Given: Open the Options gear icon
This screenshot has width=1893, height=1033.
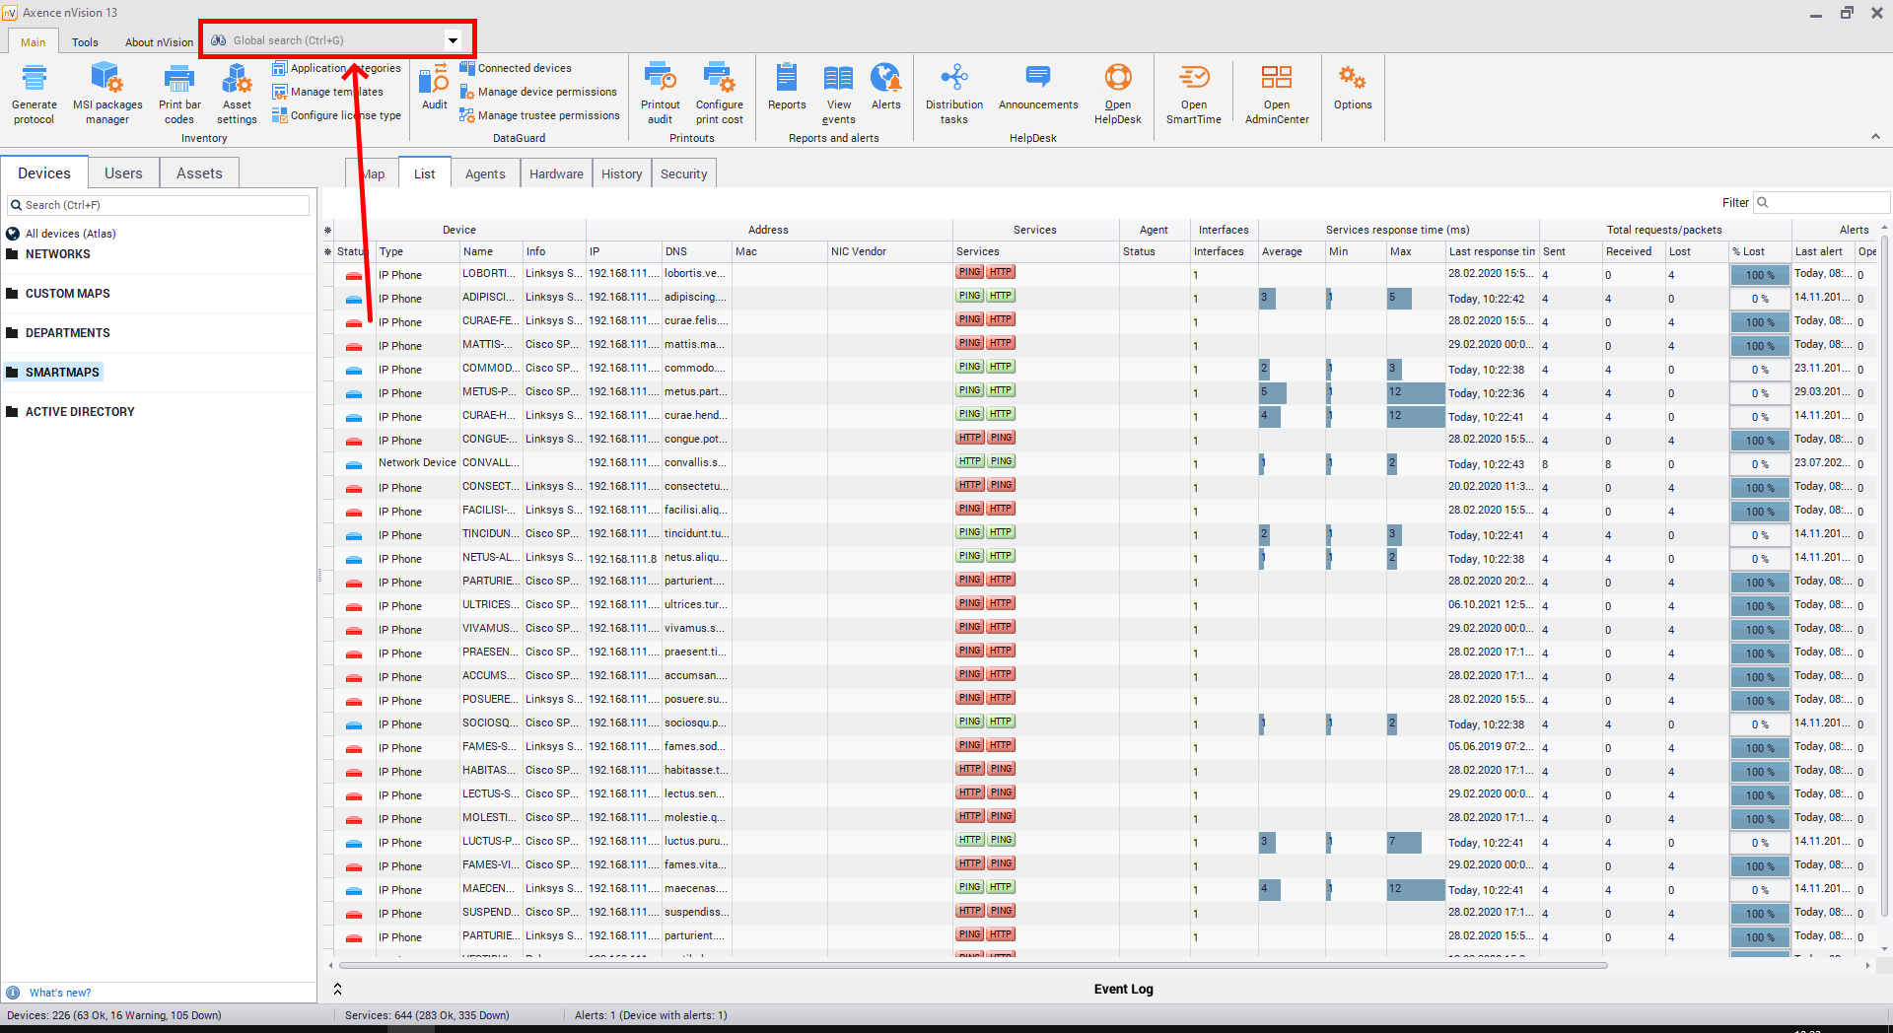Looking at the screenshot, I should pos(1352,87).
